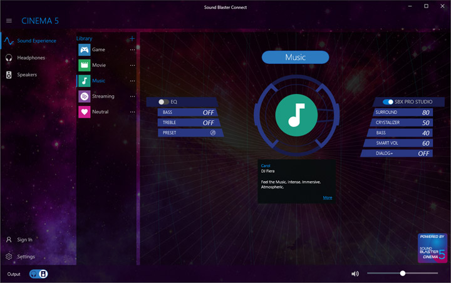Open more options for Streaming profile
The width and height of the screenshot is (451, 283).
(132, 96)
